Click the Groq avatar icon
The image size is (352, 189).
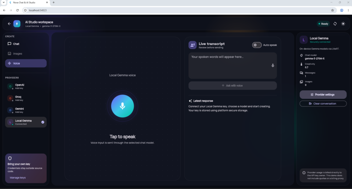point(10,98)
